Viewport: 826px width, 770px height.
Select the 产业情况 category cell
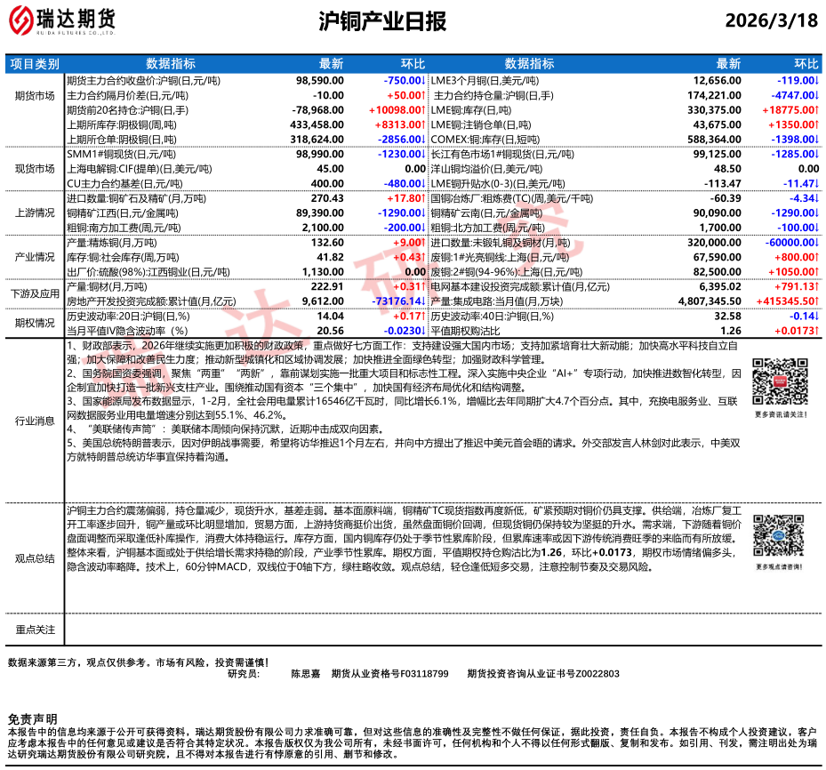[35, 257]
